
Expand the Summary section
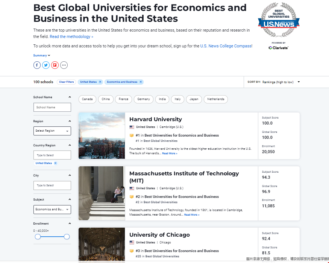(x=41, y=55)
